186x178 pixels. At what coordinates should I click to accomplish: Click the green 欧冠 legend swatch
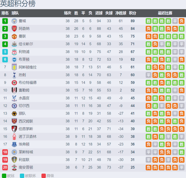[x=4, y=175]
